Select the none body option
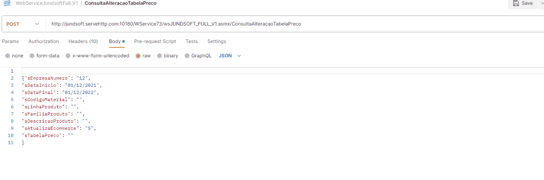Viewport: 544px width, 180px height. [x=8, y=56]
